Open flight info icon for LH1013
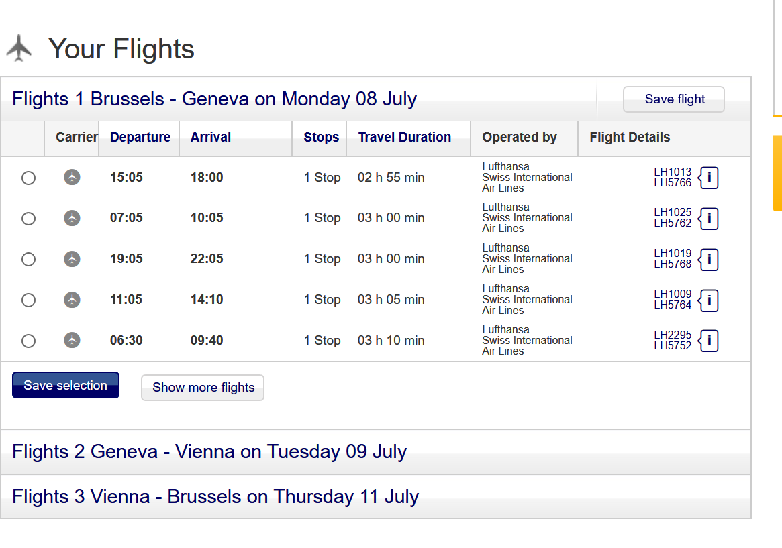782x548 pixels. (x=708, y=178)
